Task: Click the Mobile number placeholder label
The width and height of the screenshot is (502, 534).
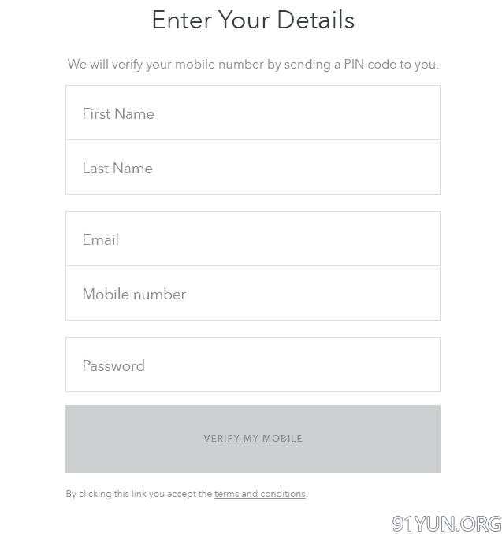Action: tap(134, 295)
